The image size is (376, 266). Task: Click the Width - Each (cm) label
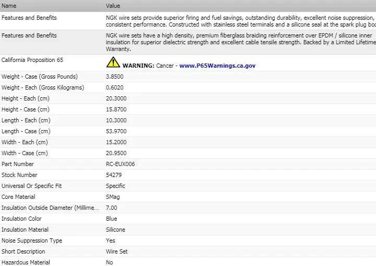click(x=25, y=142)
